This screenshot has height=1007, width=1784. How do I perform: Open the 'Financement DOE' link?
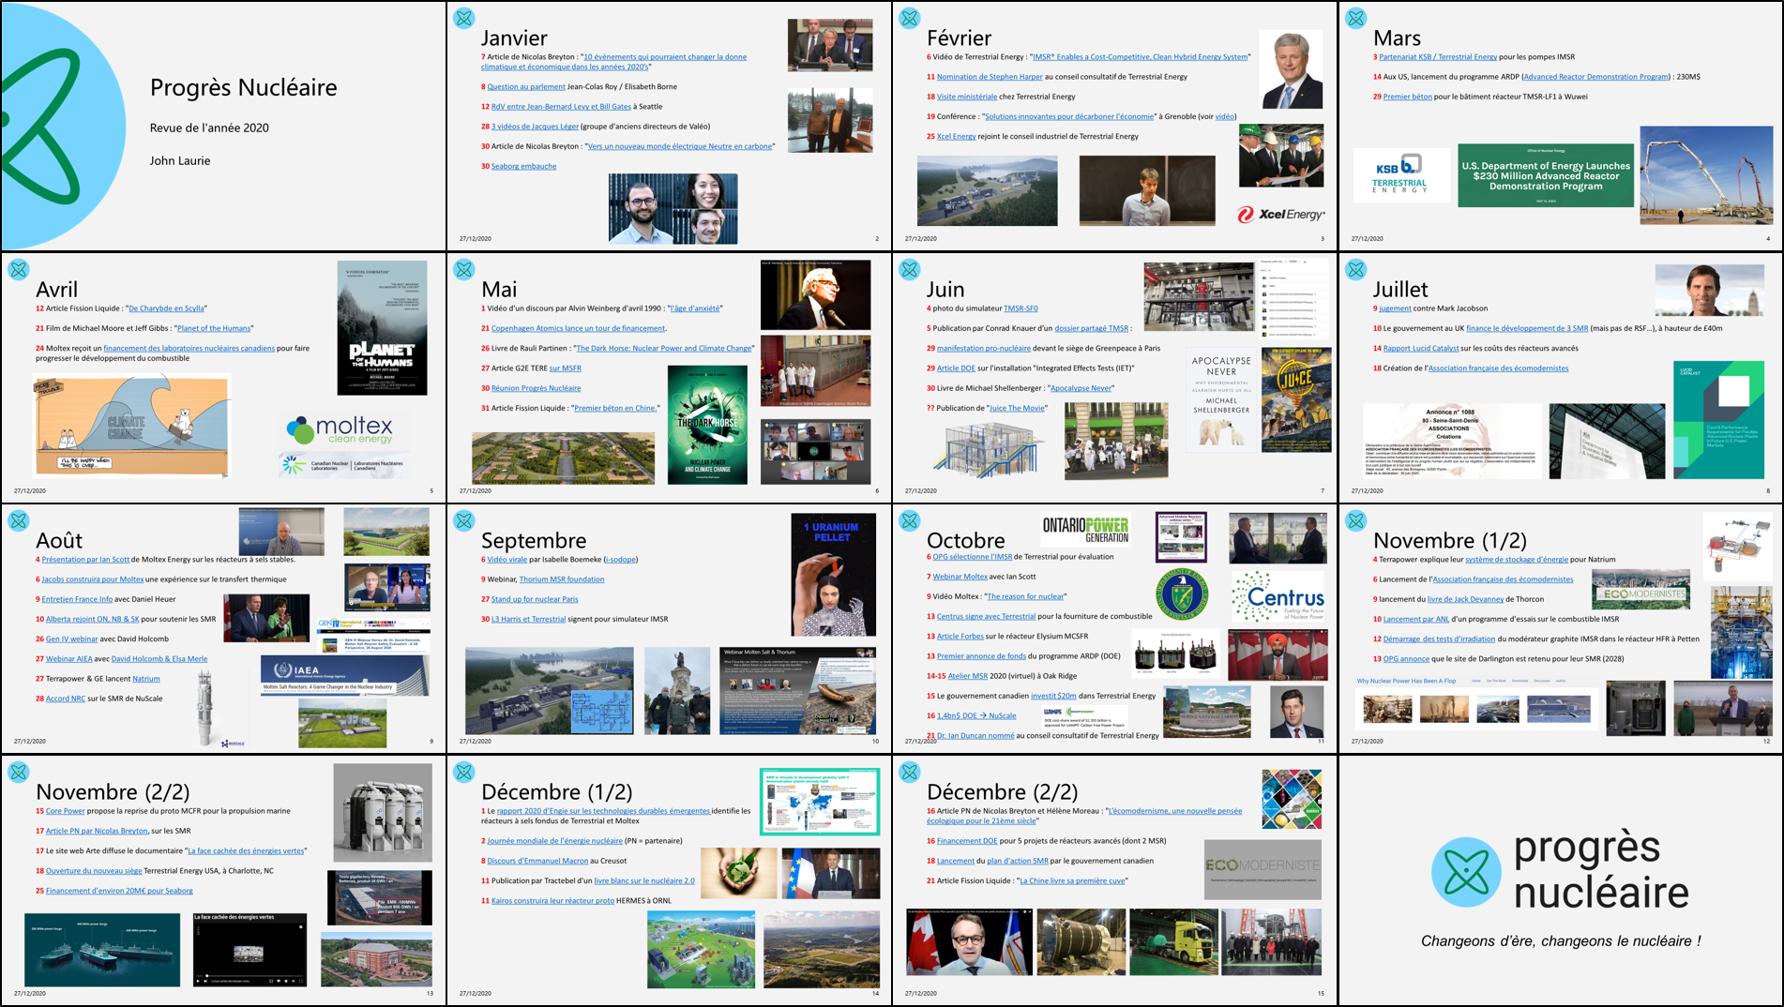(x=967, y=841)
